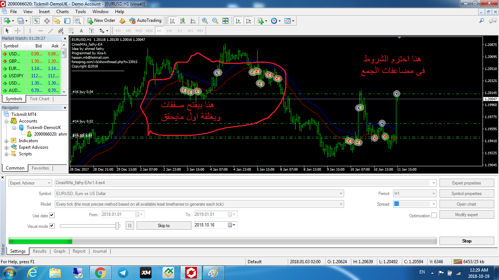Viewport: 499px width, 280px height.
Task: Zoom out of the chart
Action: click(215, 21)
